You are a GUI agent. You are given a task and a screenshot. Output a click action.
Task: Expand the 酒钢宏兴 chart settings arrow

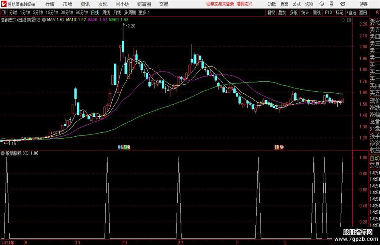[44, 20]
